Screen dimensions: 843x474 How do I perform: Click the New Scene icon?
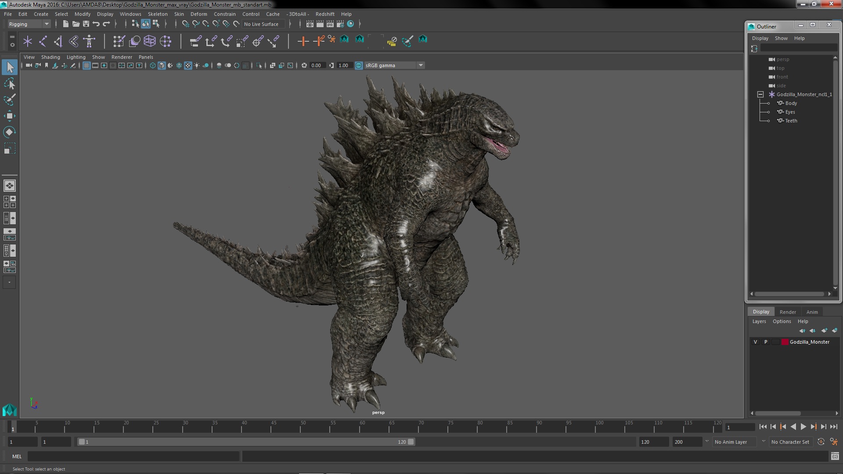[66, 24]
